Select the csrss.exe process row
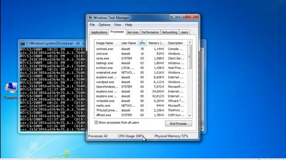This screenshot has width=286, height=160. coord(141,58)
